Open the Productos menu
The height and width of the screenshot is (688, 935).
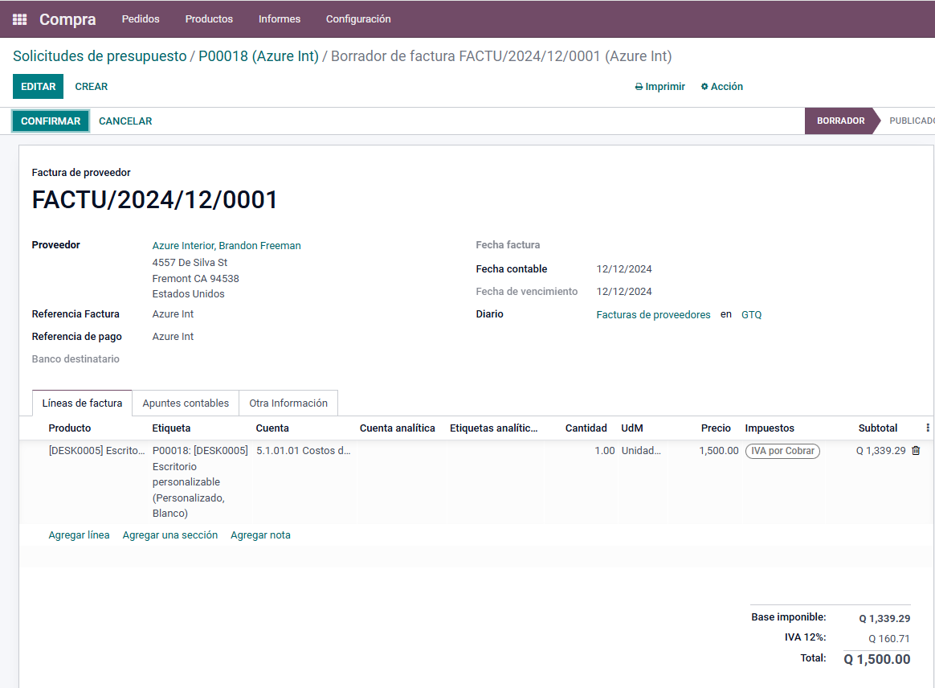point(209,19)
